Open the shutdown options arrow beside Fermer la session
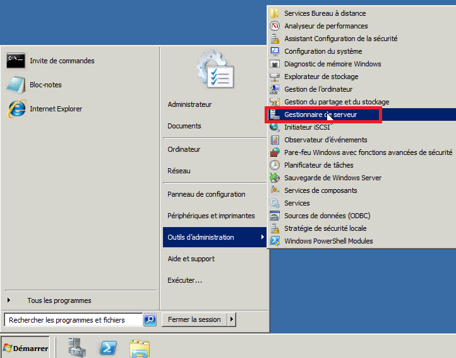The image size is (456, 358). 232,319
